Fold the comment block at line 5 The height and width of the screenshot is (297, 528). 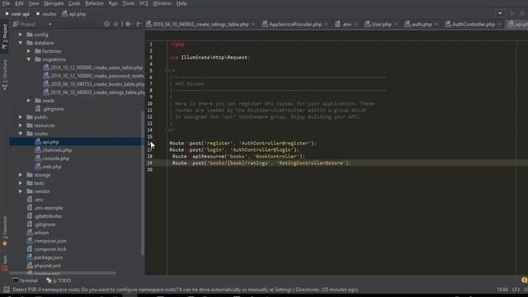tap(167, 71)
